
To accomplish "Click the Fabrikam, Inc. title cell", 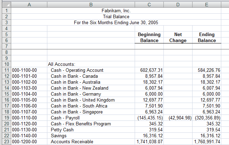I will coord(116,11).
